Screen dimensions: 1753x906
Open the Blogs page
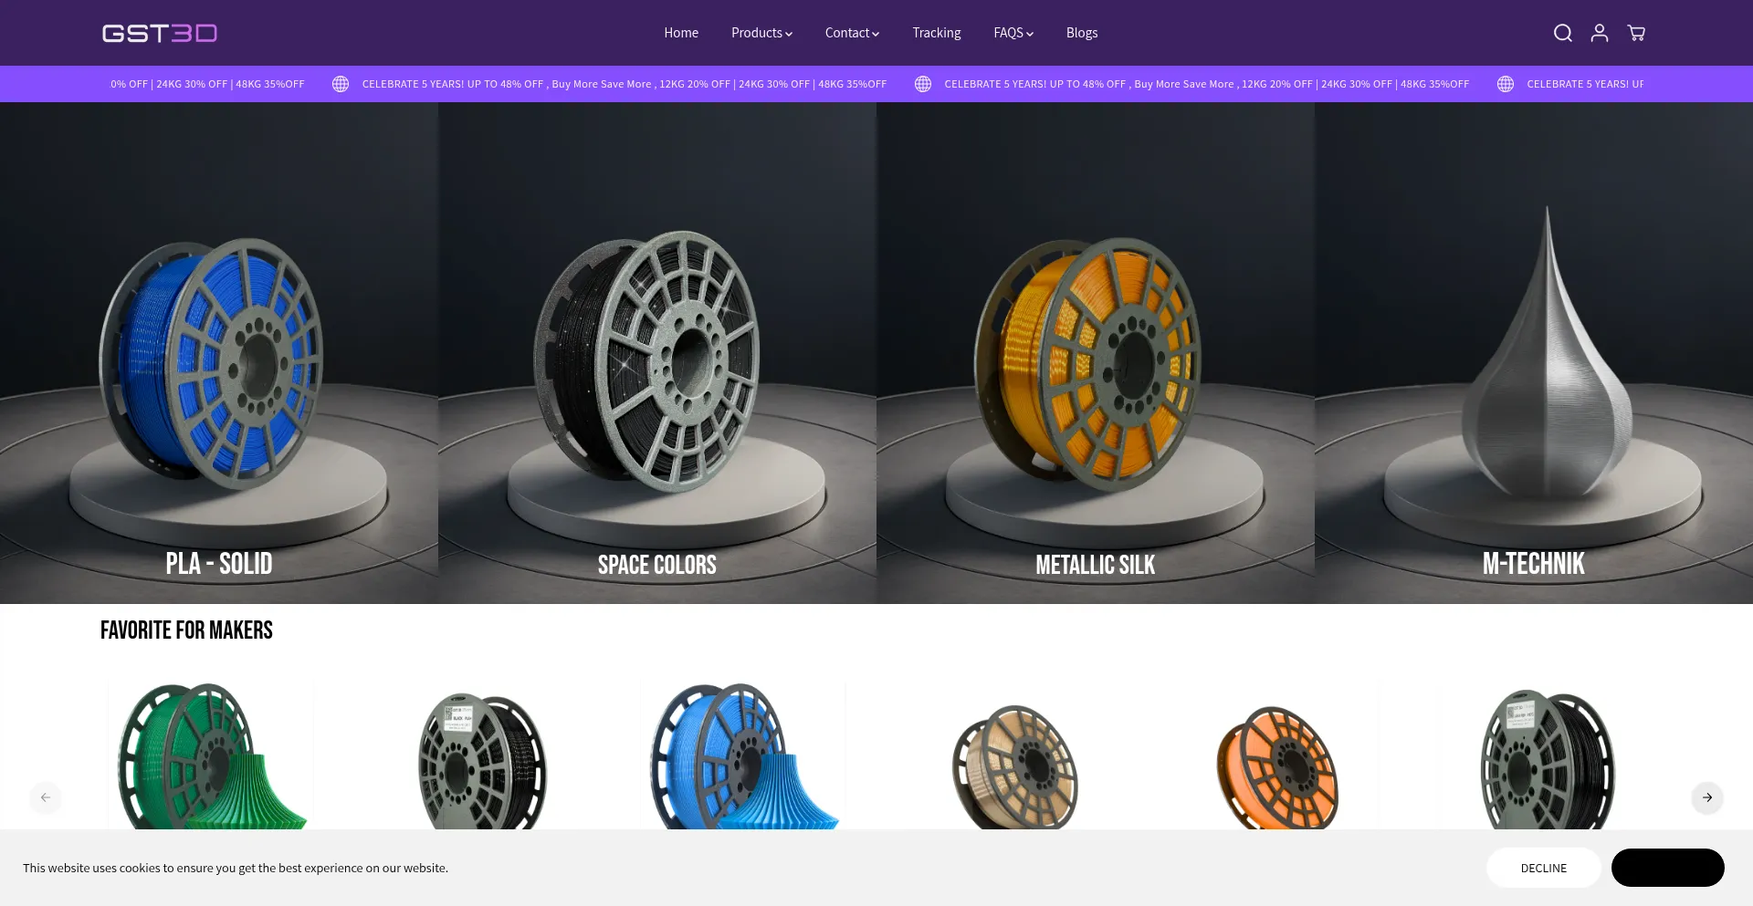tap(1082, 33)
